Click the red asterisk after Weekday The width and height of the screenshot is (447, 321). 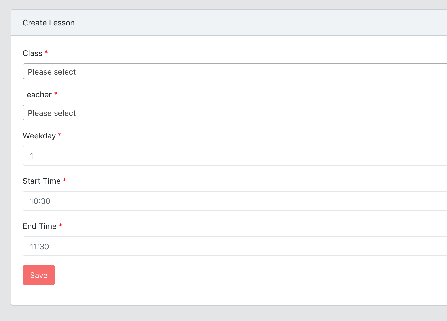click(x=60, y=135)
